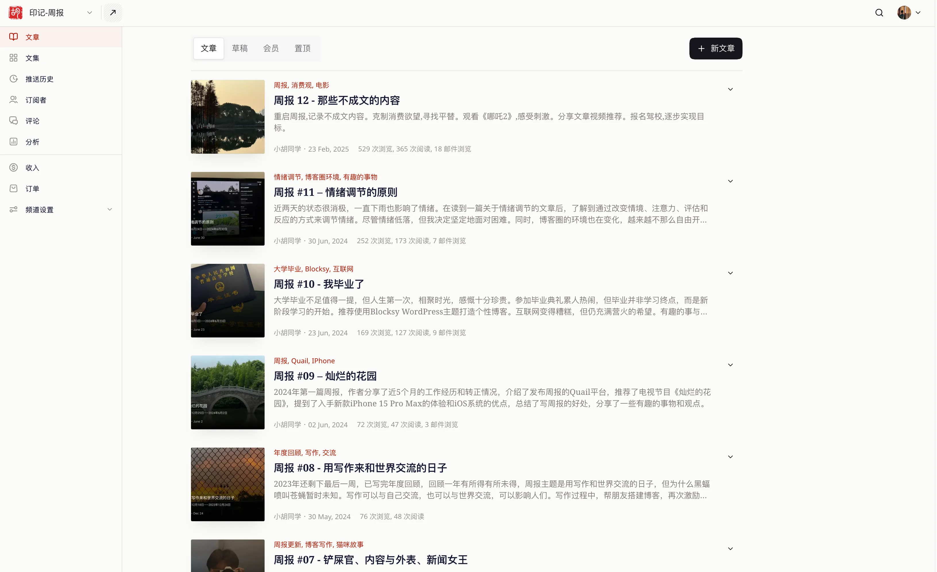The image size is (937, 572).
Task: Expand options chevron for 周报 #07 post
Action: coord(730,549)
